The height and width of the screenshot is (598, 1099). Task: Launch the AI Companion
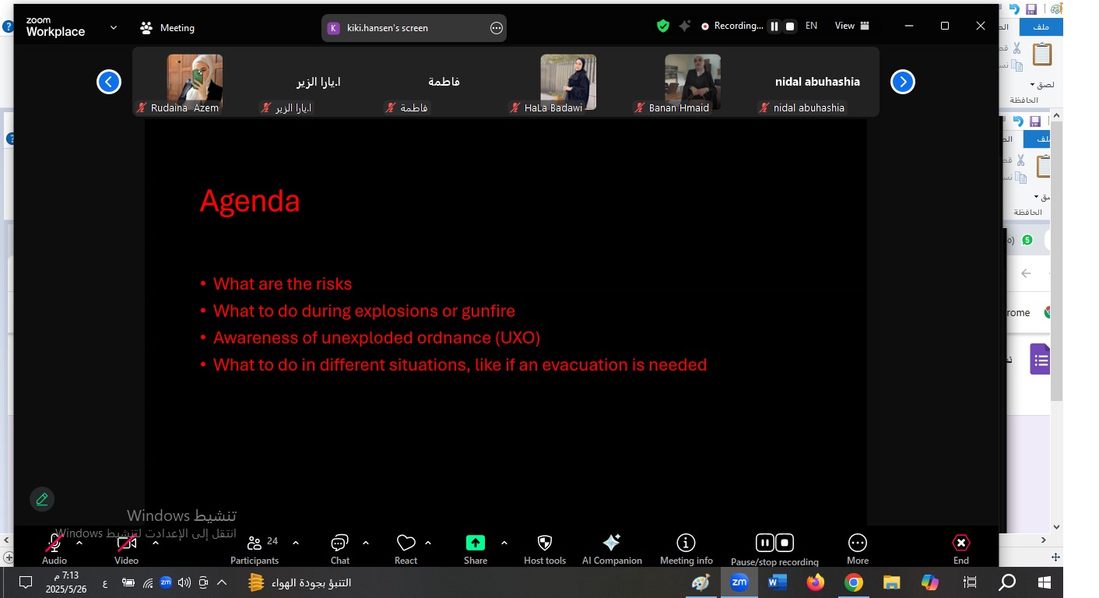coord(612,543)
